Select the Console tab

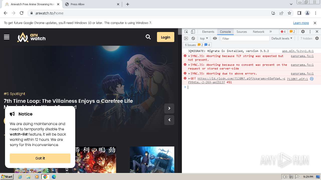pyautogui.click(x=225, y=31)
